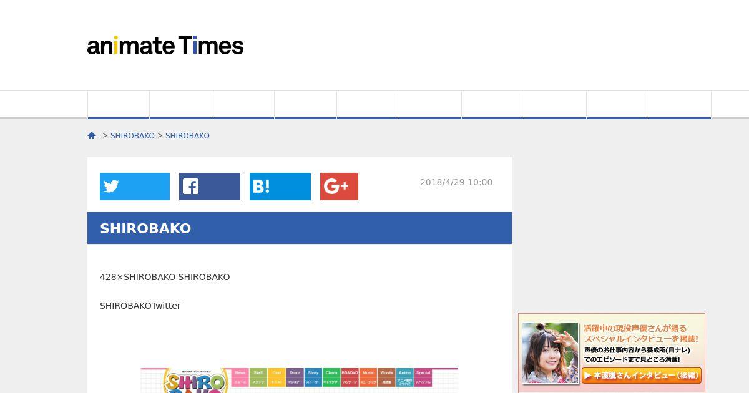
Task: Select the text '428×SHIROBAKO SHIROBAKO'
Action: (x=165, y=277)
